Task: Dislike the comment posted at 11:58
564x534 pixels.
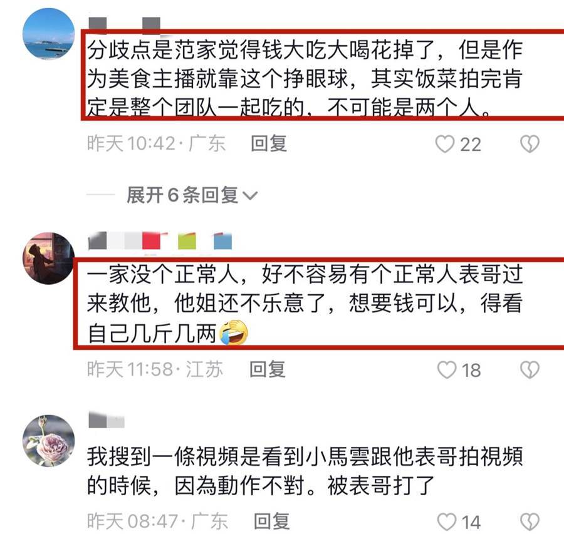Action: click(x=530, y=370)
